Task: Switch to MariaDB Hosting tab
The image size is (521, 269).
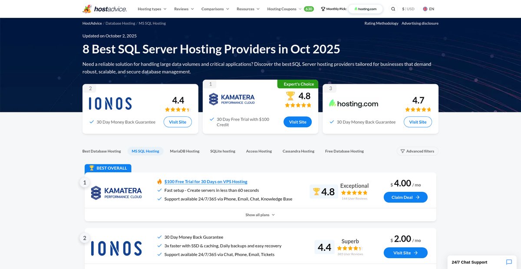Action: (x=185, y=151)
